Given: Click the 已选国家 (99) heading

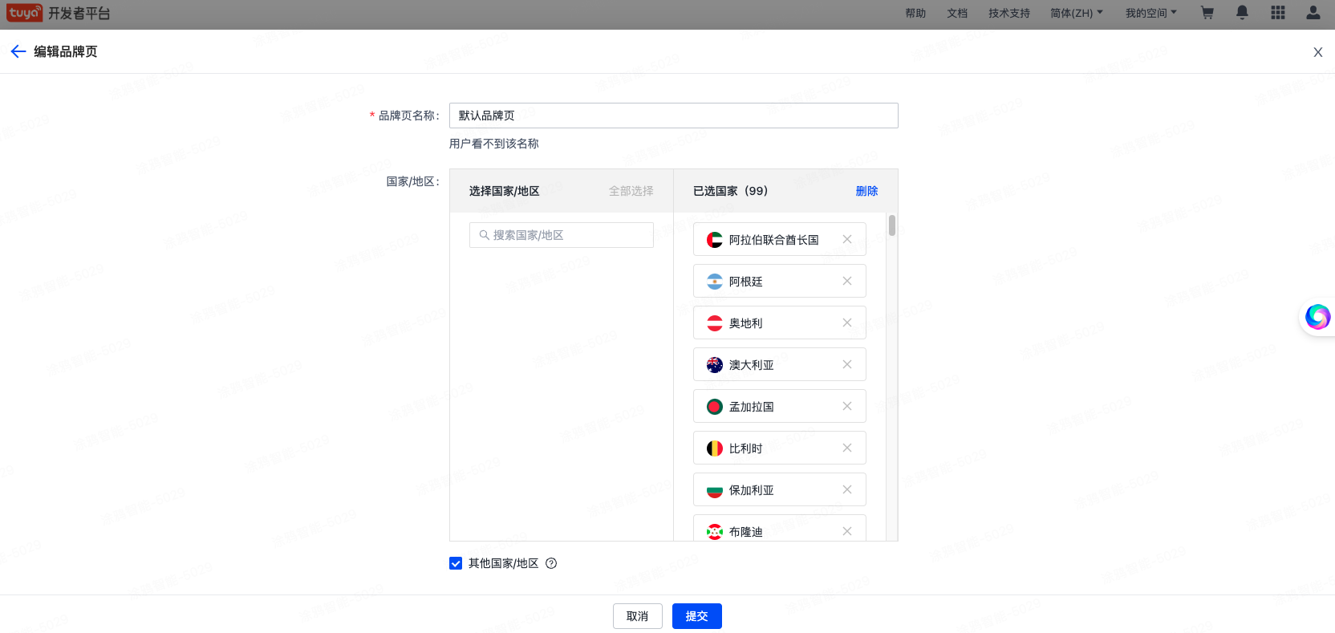Looking at the screenshot, I should (730, 191).
